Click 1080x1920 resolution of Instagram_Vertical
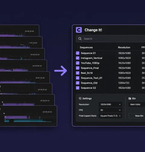The image size is (145, 152). pyautogui.click(x=124, y=58)
